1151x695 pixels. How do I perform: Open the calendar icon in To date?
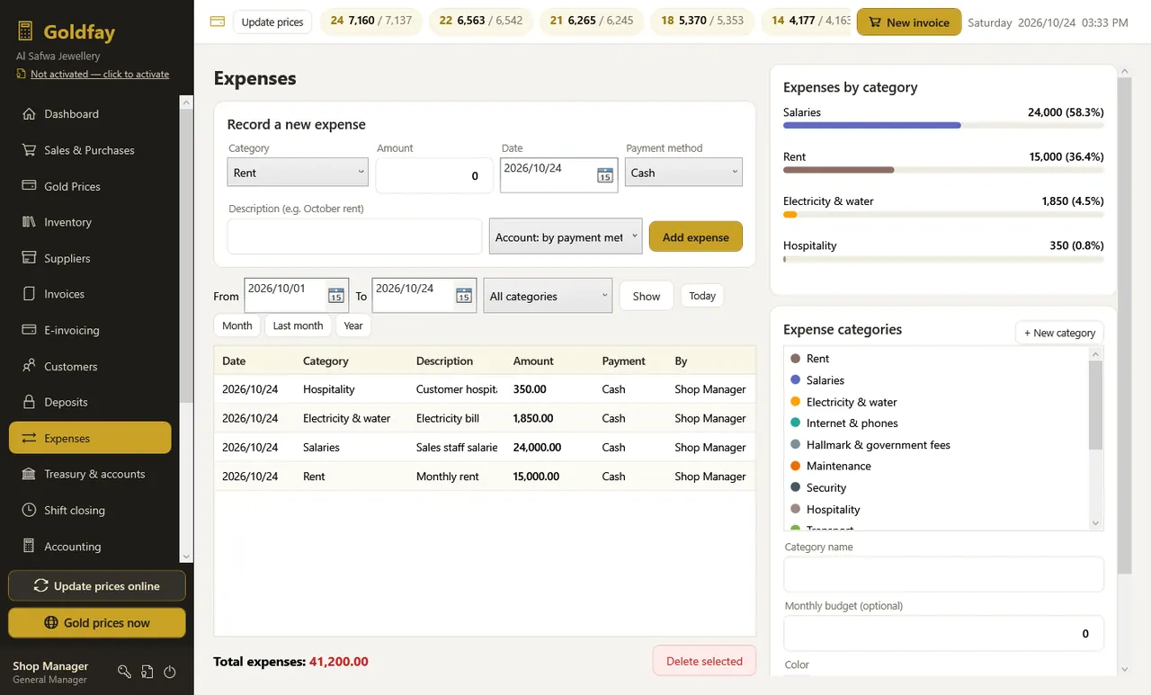tap(463, 295)
